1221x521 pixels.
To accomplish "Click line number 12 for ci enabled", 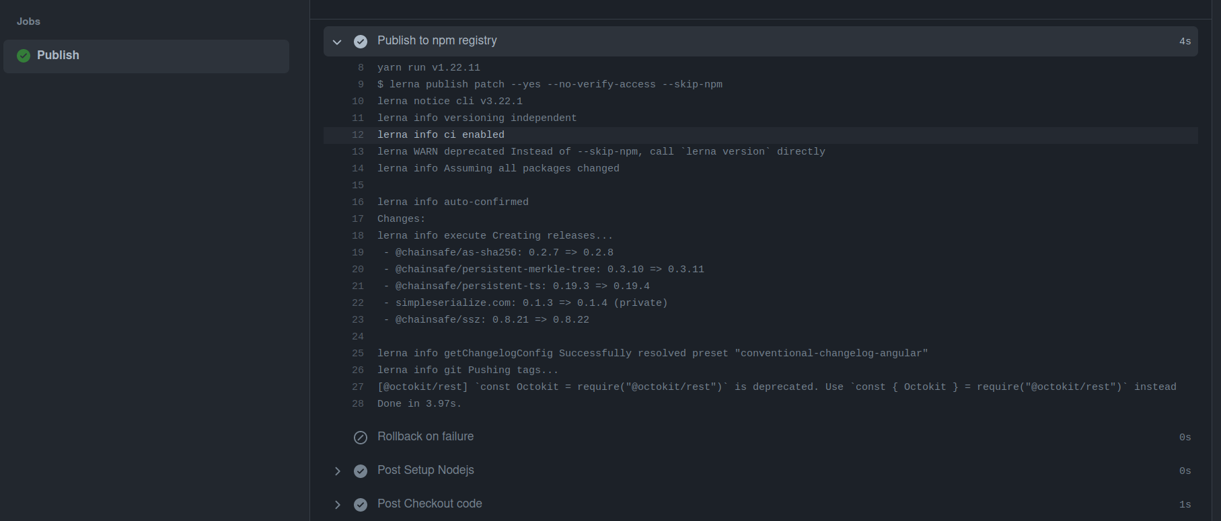I will pos(358,135).
